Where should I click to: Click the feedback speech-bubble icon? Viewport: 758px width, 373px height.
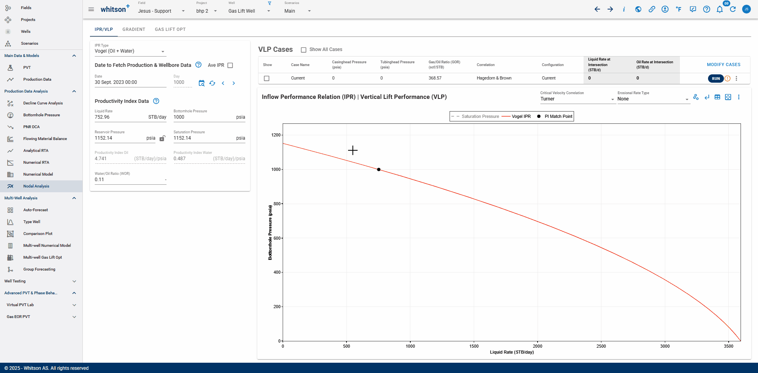click(x=693, y=9)
